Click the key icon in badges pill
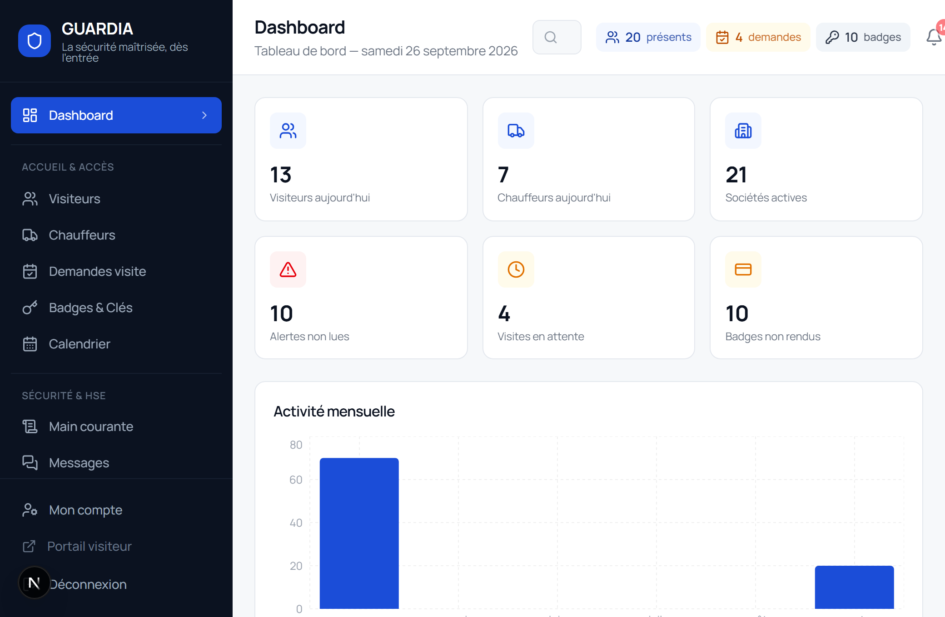The image size is (945, 617). point(832,37)
